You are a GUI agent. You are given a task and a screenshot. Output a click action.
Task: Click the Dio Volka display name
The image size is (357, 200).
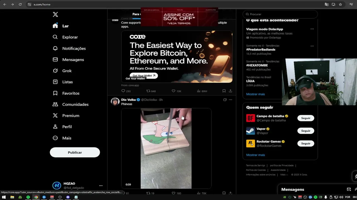[x=128, y=100]
